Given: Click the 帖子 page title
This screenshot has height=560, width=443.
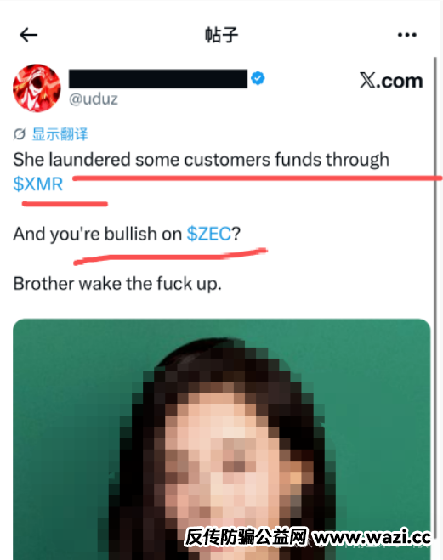Looking at the screenshot, I should tap(221, 35).
